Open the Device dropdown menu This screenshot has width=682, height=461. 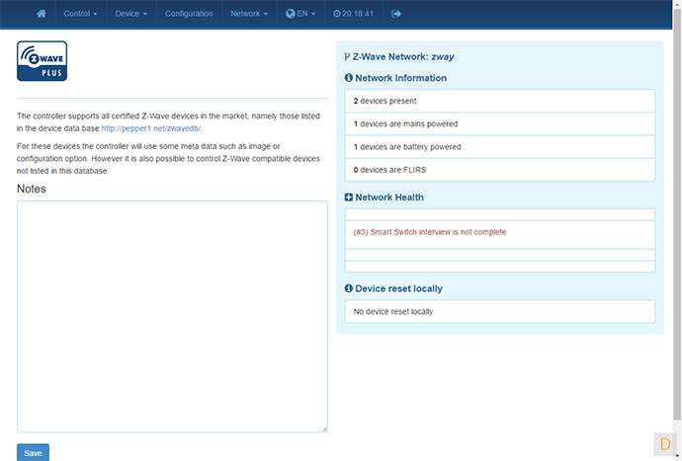[x=130, y=14]
